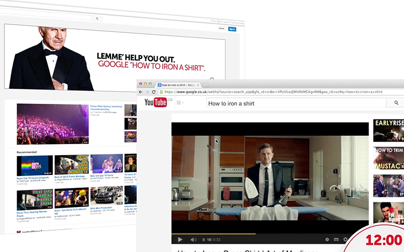404x252 pixels.
Task: Click the 'How to iron a shirt' search field
Action: (296, 103)
